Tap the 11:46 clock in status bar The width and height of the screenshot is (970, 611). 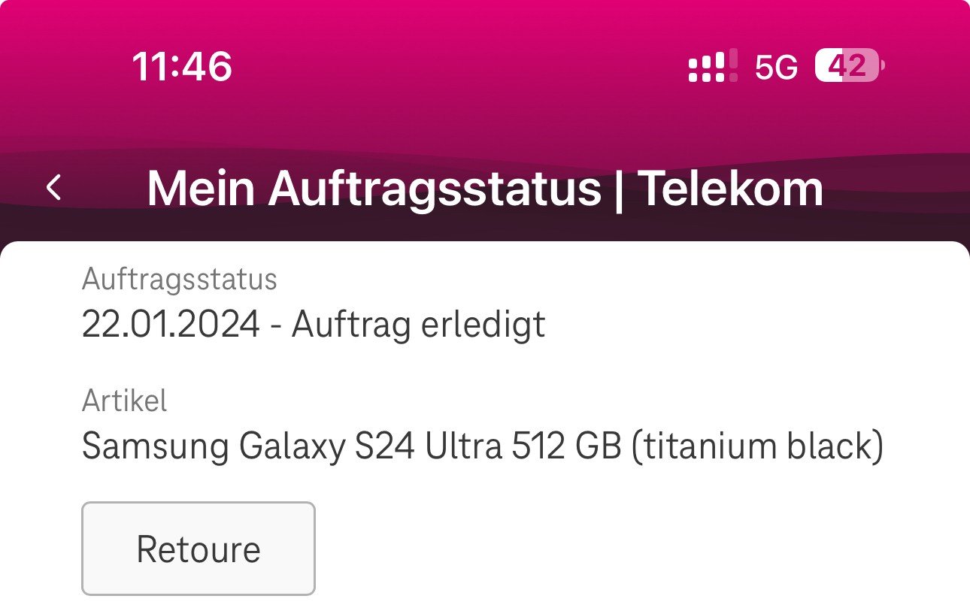(x=182, y=67)
